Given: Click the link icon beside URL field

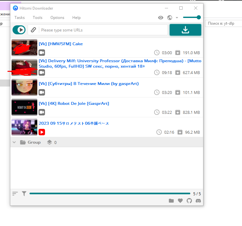Looking at the screenshot, I should tap(33, 30).
